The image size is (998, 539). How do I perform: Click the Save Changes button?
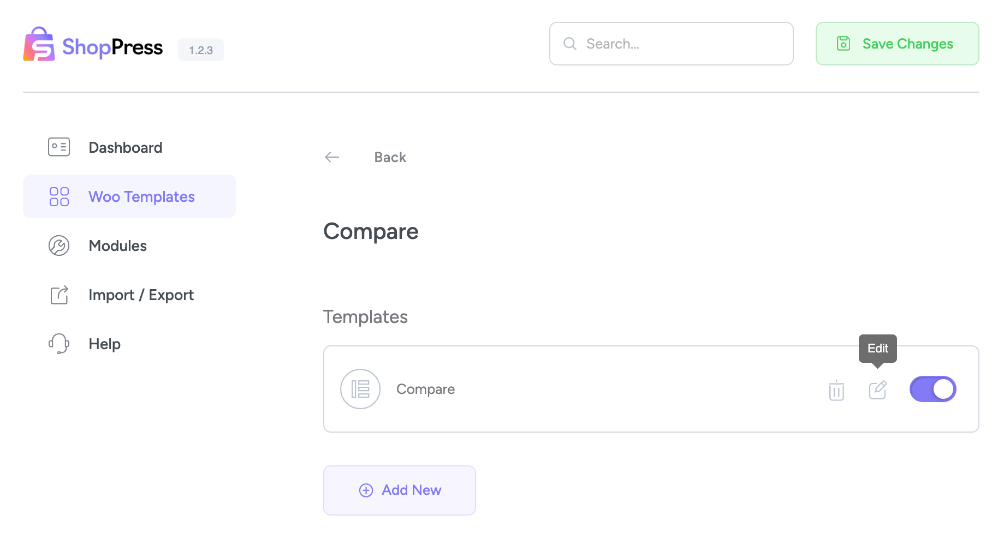coord(896,43)
